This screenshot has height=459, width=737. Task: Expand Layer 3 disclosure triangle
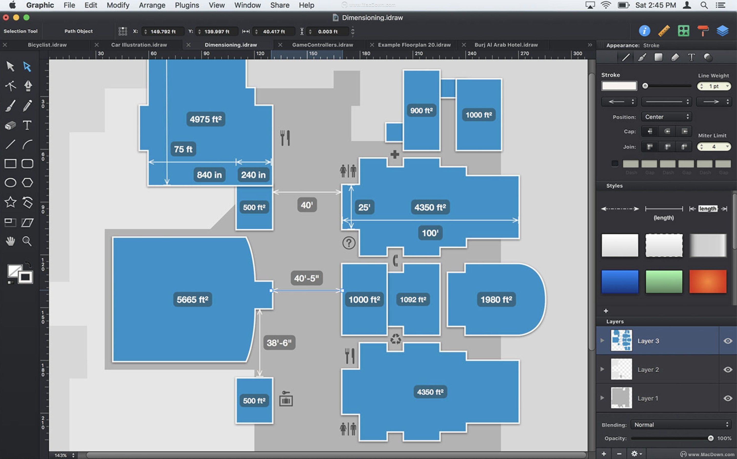[x=602, y=341]
